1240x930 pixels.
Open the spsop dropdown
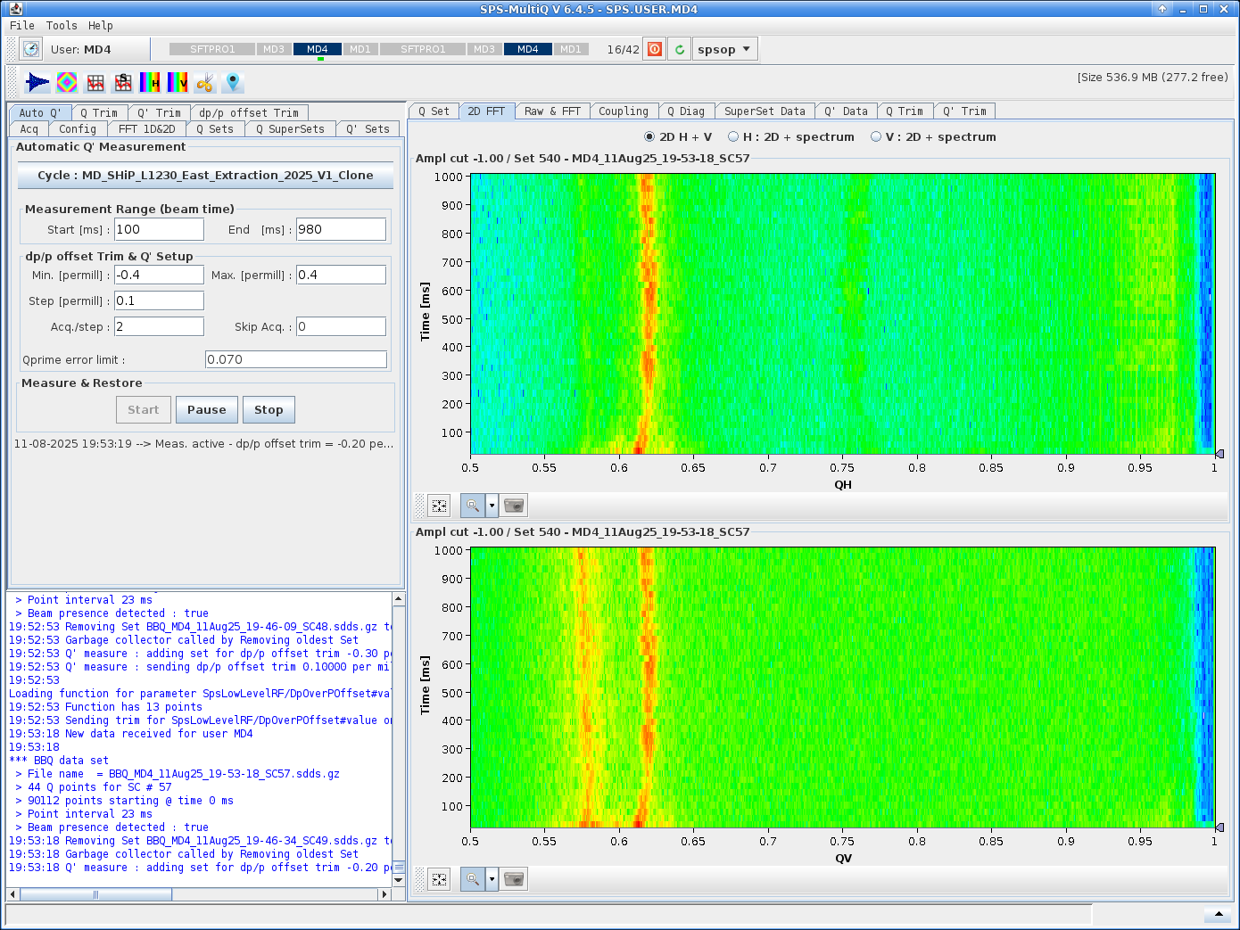click(724, 48)
